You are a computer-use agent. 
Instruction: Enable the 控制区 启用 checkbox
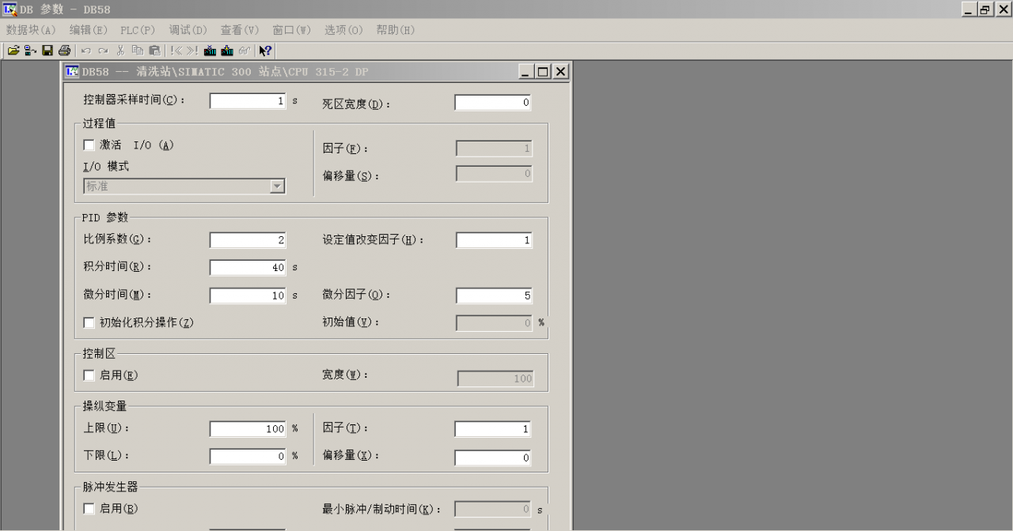tap(89, 375)
